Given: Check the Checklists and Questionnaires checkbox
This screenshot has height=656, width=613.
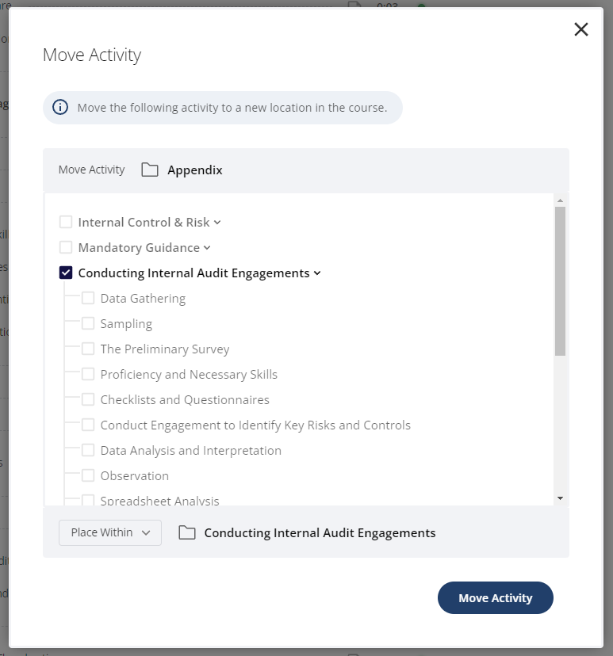Looking at the screenshot, I should pos(88,399).
